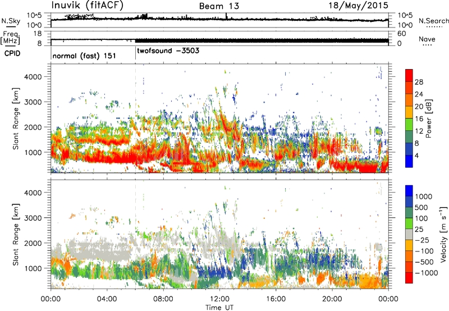Click the 'normal (fast) 151' mode label
The height and width of the screenshot is (311, 449).
[84, 56]
